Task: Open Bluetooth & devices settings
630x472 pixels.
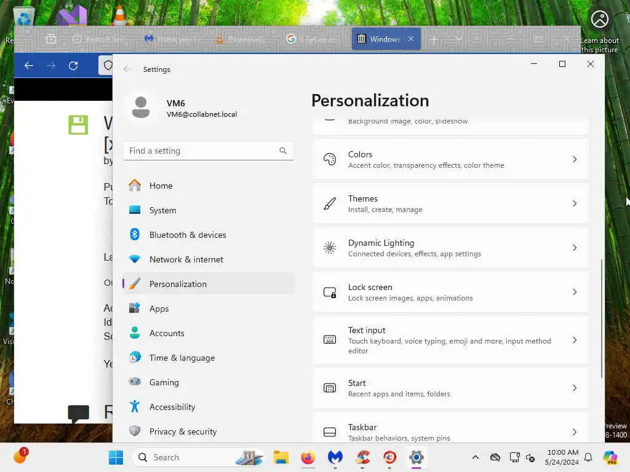Action: click(208, 235)
